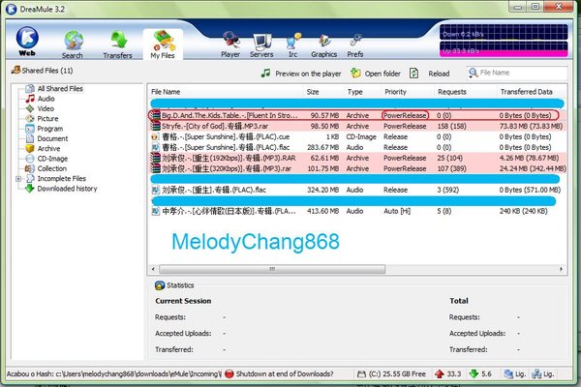Select the 324.20 MB FLAC file
Viewport: 581px width, 387px height.
click(357, 190)
